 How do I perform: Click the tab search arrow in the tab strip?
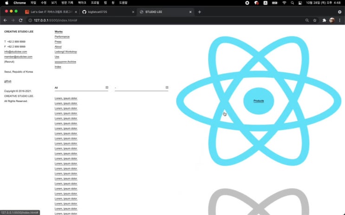pyautogui.click(x=340, y=12)
